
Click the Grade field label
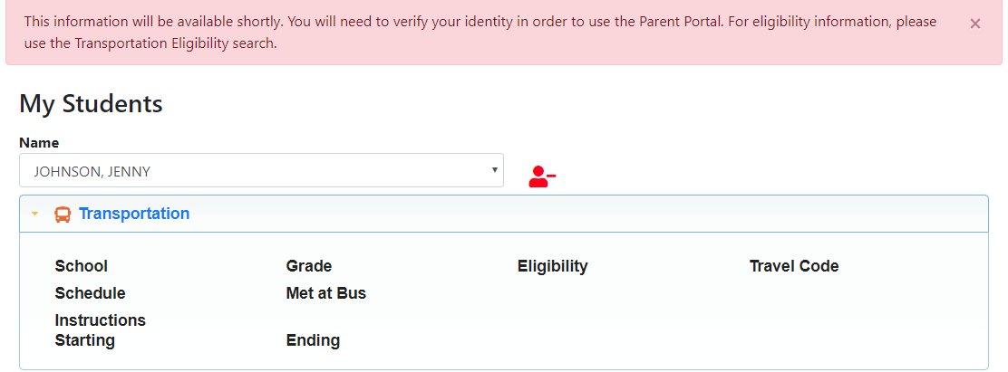[308, 266]
